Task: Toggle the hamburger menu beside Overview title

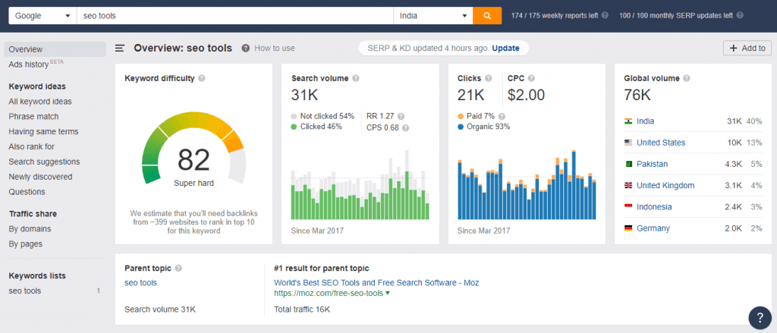Action: (120, 48)
